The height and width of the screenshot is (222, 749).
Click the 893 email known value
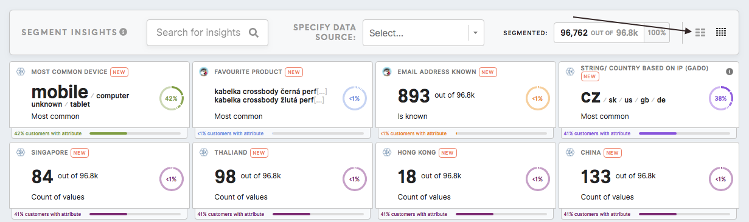413,96
